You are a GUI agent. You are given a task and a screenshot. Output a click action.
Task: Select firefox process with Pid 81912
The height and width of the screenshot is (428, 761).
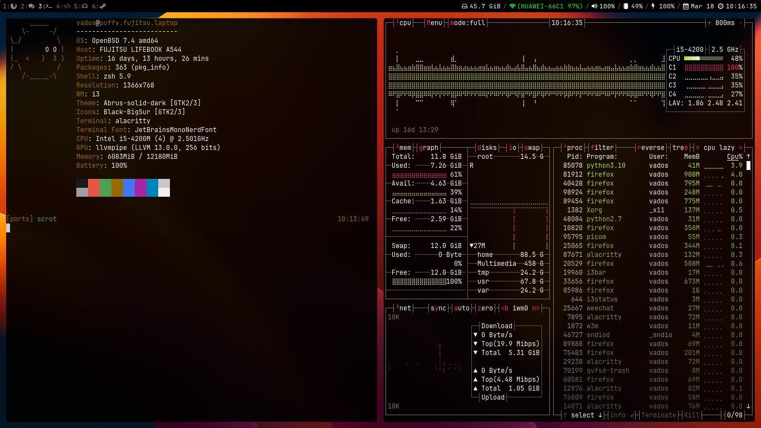click(652, 174)
